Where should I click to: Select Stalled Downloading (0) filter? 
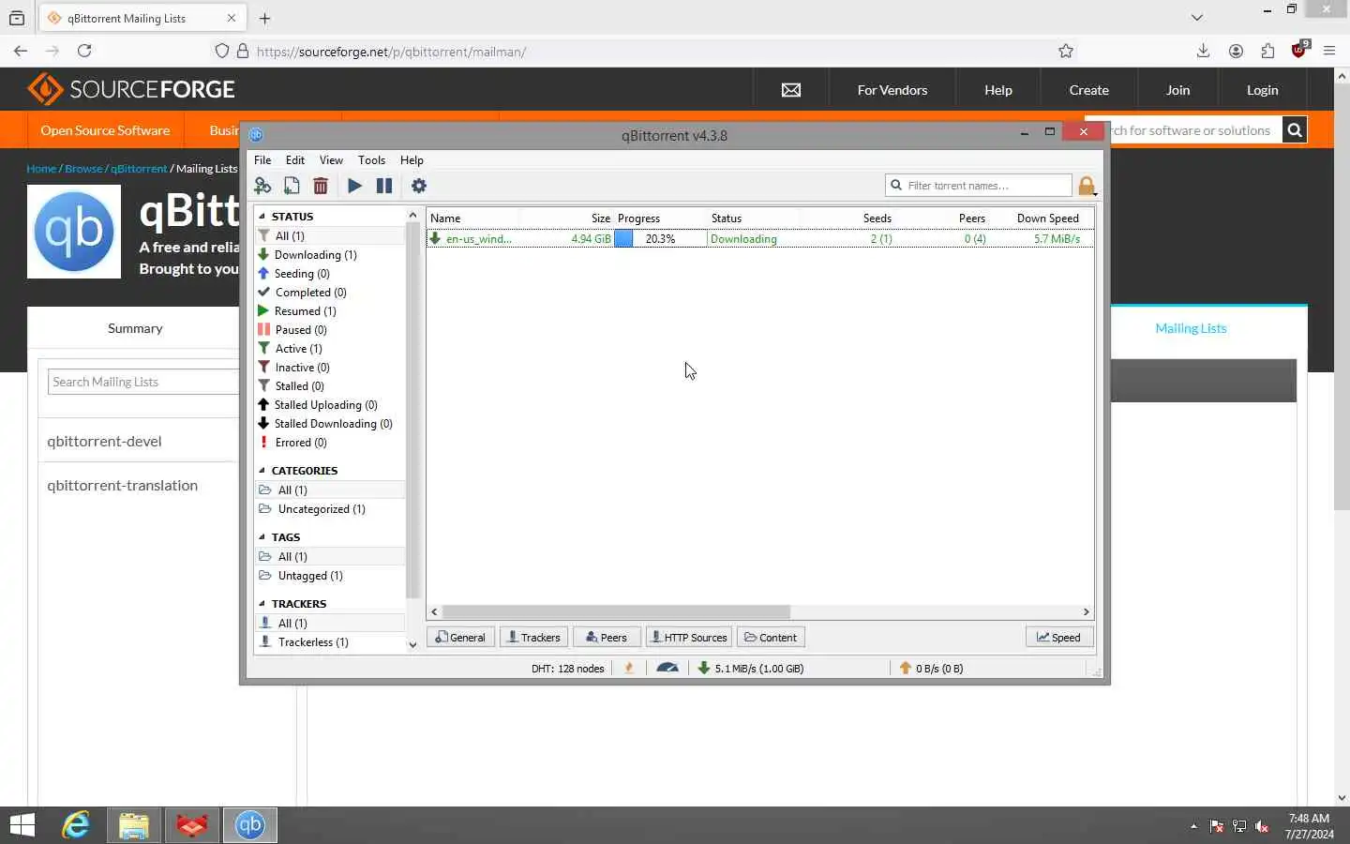pos(330,423)
